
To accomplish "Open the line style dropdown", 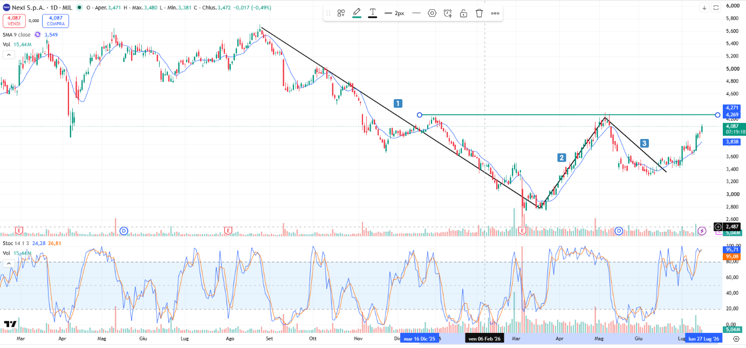I will point(416,13).
